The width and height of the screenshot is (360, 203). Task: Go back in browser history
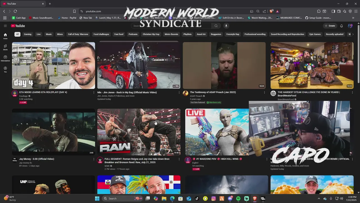[4, 11]
